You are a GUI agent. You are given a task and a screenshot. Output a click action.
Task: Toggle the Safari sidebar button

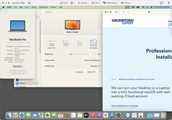(x=116, y=12)
